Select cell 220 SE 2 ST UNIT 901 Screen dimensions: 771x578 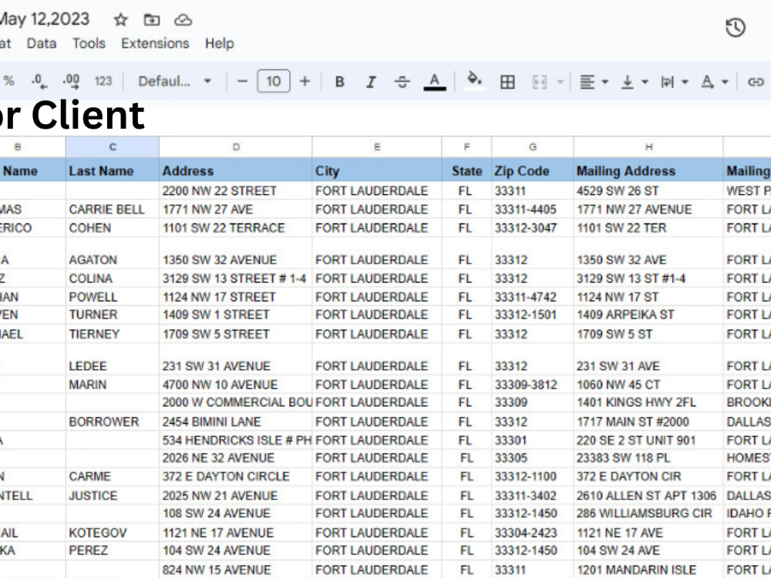(x=648, y=440)
